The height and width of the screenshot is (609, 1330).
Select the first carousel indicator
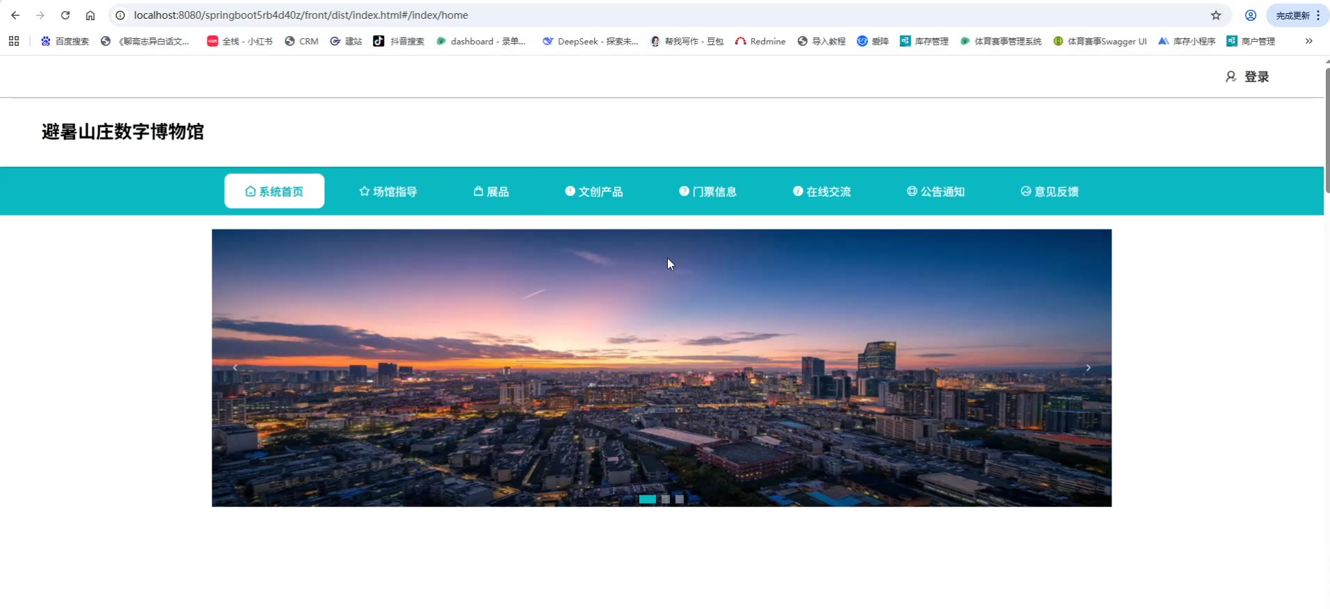coord(648,499)
